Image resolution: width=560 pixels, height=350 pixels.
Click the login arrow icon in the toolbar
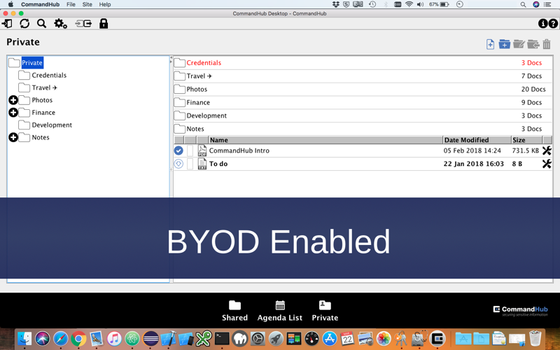tap(7, 24)
